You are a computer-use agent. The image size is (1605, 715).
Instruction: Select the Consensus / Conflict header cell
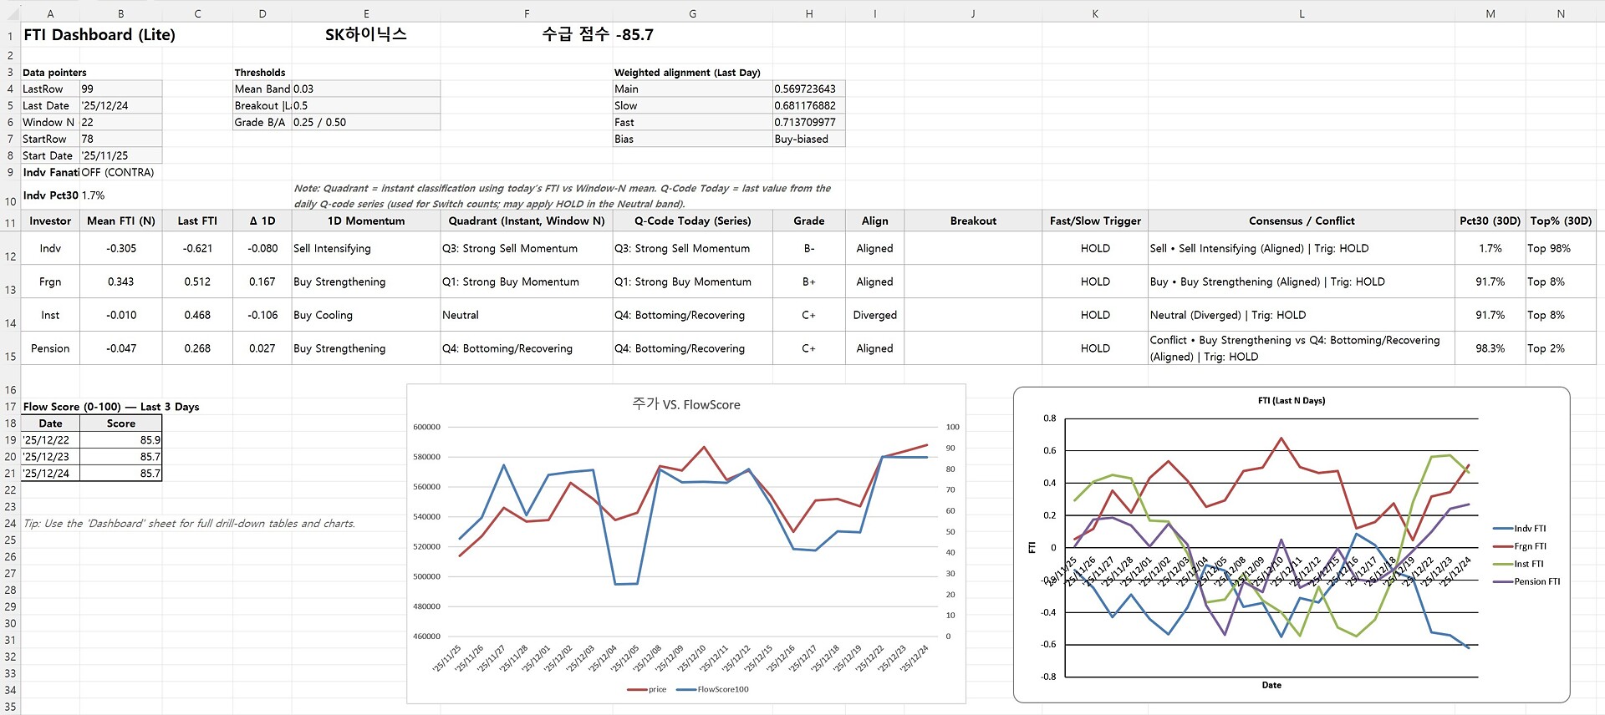1301,221
